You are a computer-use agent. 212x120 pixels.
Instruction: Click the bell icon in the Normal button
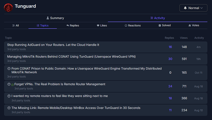click(185, 8)
